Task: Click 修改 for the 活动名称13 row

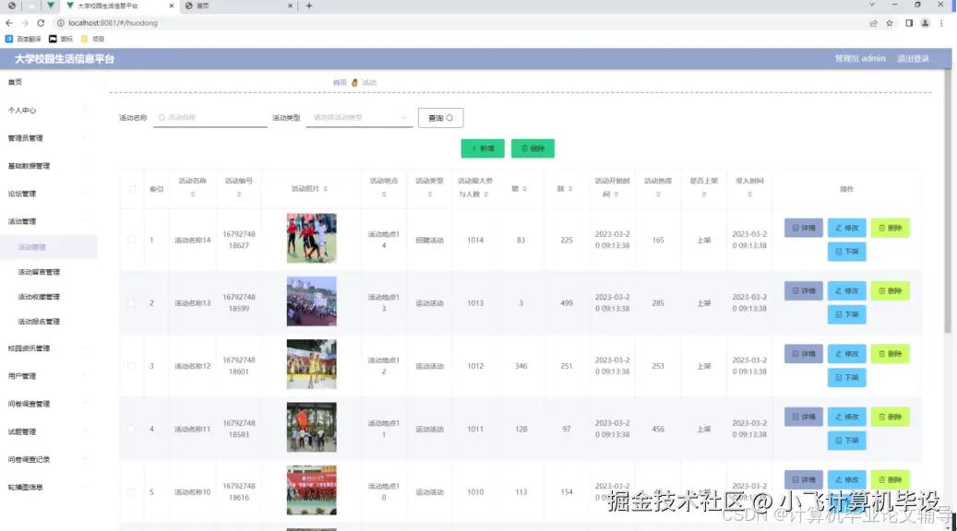Action: click(x=846, y=290)
